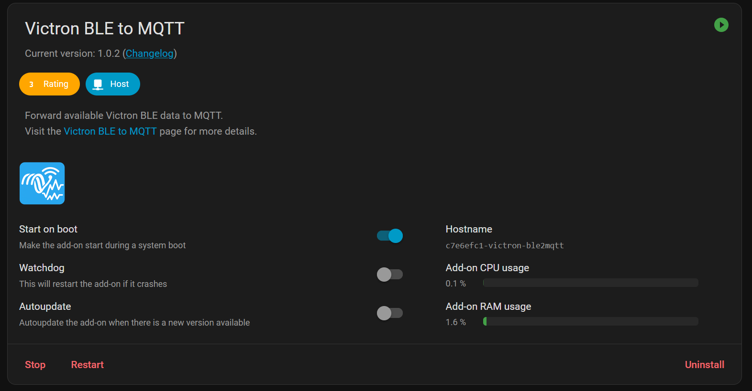
Task: Click the Current version 1.0.2 text
Action: (72, 53)
